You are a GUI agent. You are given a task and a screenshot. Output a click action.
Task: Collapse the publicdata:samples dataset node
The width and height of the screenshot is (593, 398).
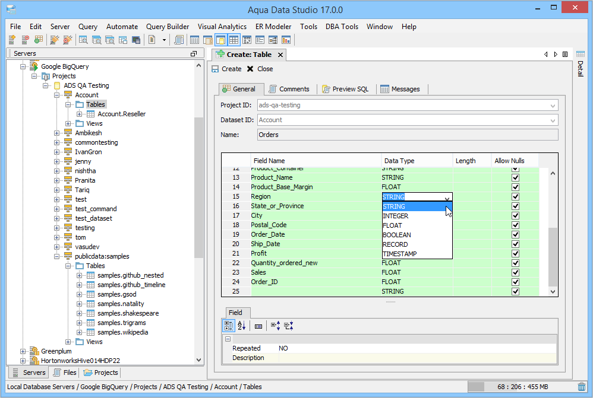[x=56, y=256]
